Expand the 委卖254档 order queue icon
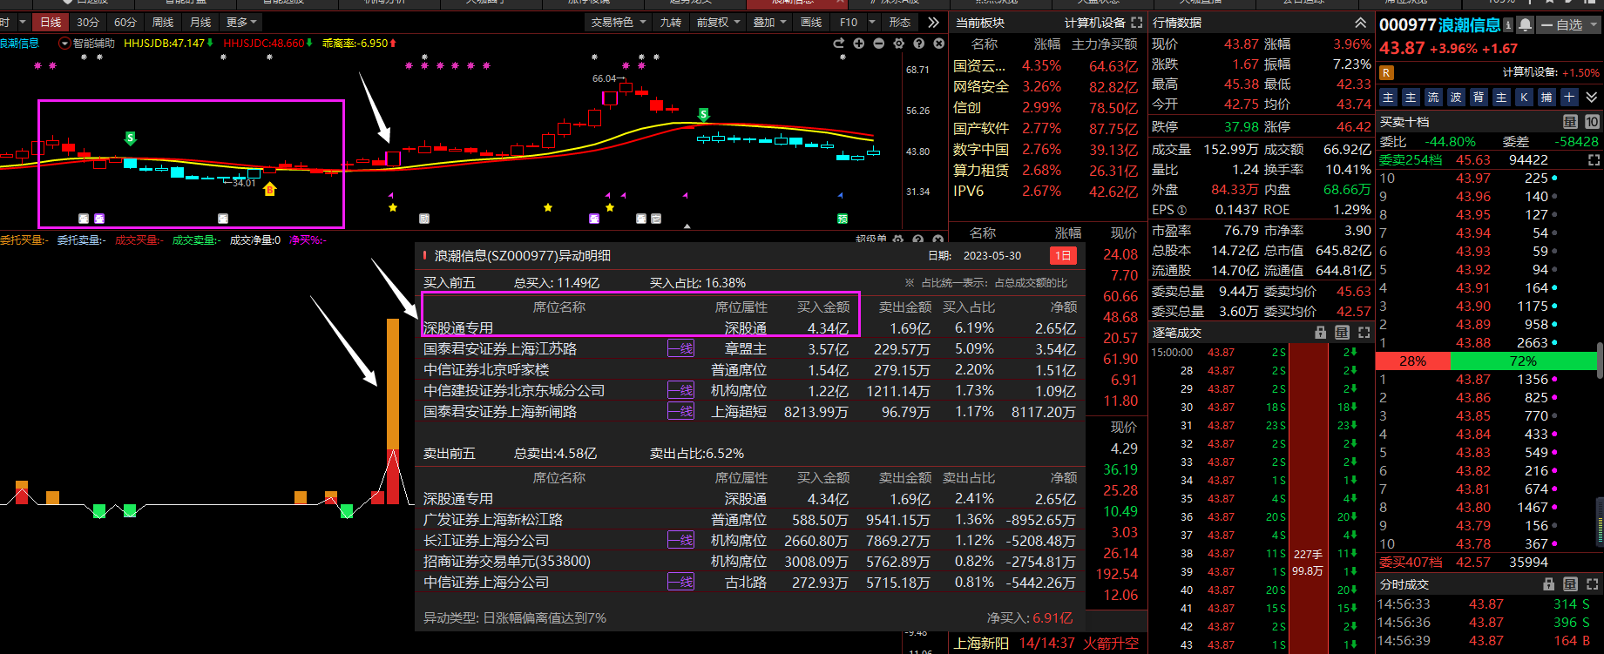The width and height of the screenshot is (1604, 654). (1594, 160)
